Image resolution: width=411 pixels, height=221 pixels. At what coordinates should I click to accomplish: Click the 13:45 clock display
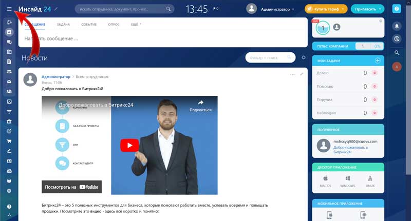197,9
